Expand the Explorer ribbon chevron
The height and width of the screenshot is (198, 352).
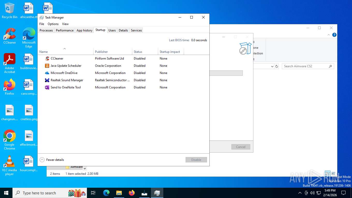click(x=329, y=35)
